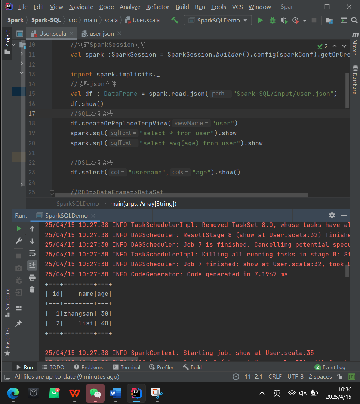Restore layout icon in Run panel
360x404 pixels.
pos(19,308)
